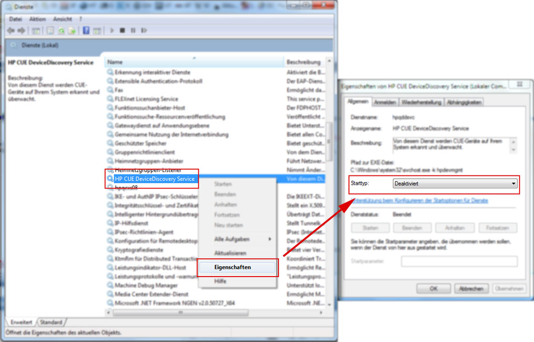The image size is (534, 342).
Task: Click Übernehmen in the properties dialog
Action: (509, 289)
